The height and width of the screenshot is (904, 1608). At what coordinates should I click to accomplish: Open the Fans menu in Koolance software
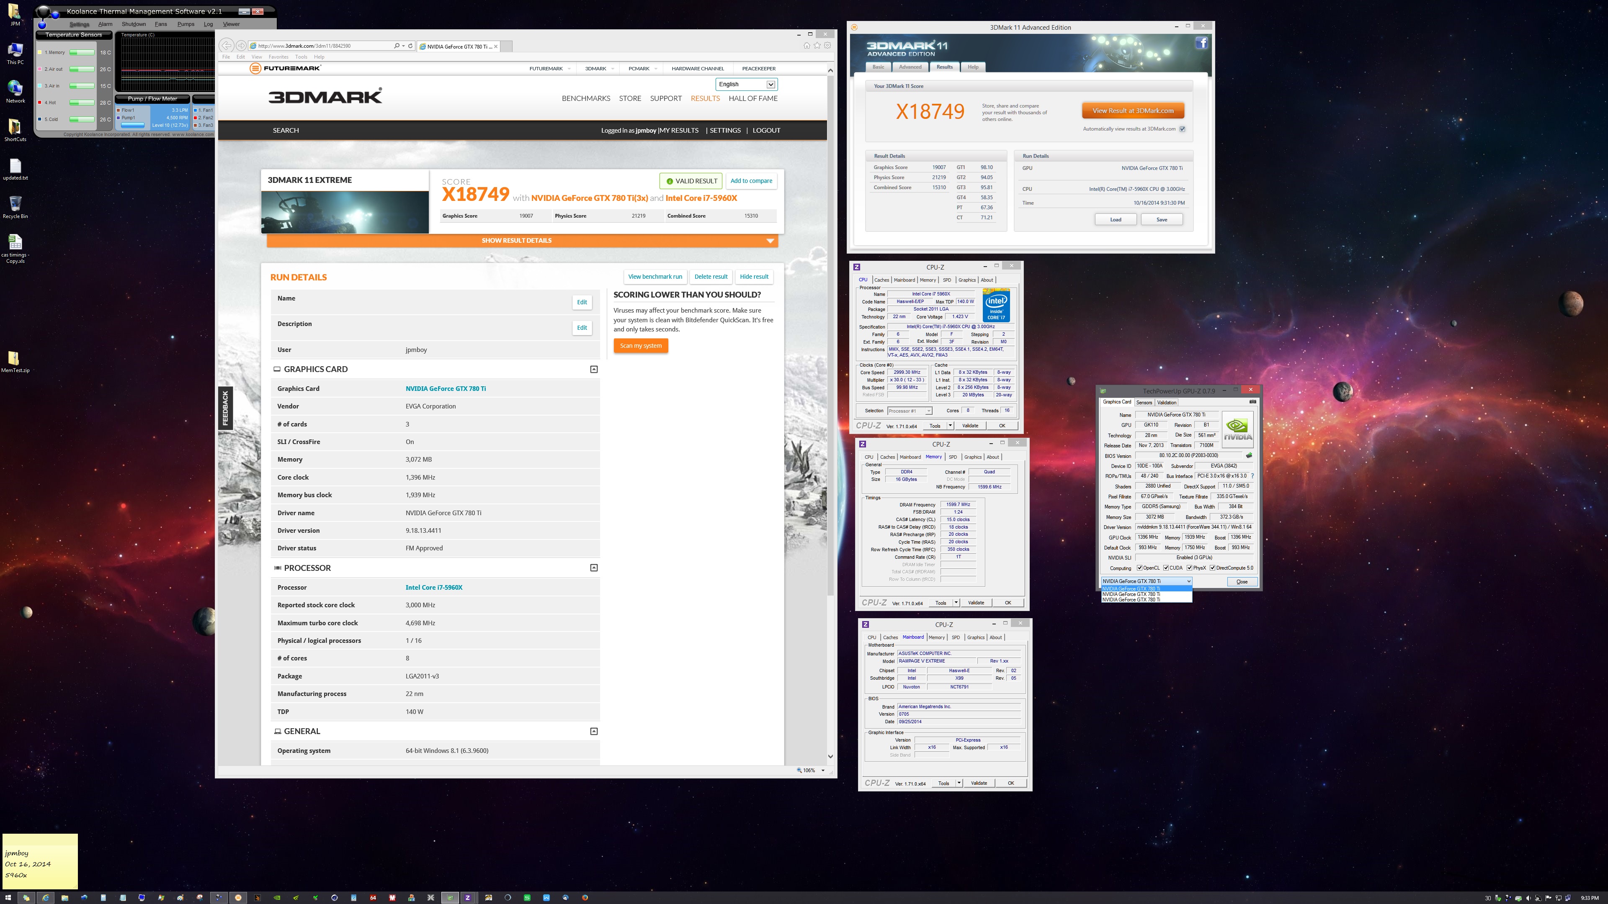click(160, 24)
